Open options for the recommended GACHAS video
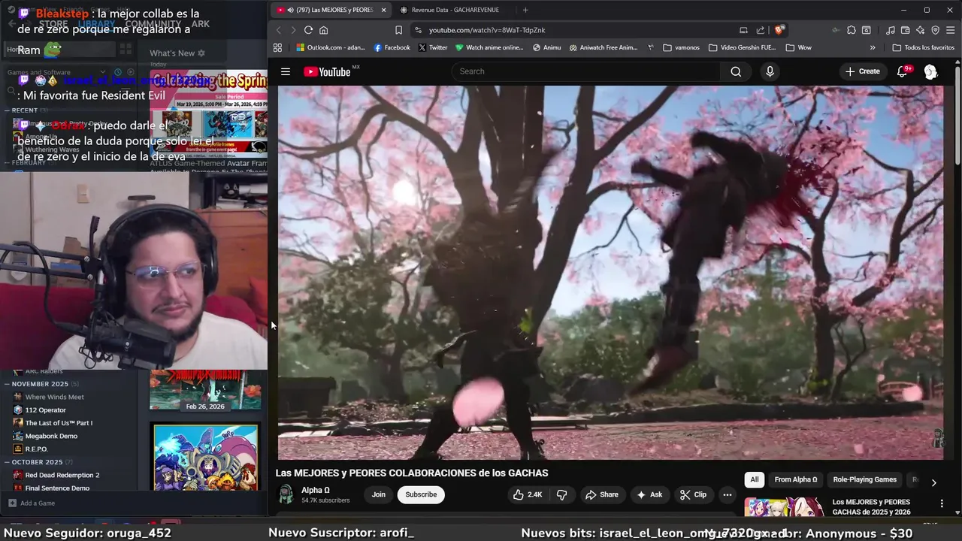Viewport: 962px width, 541px height. (942, 503)
